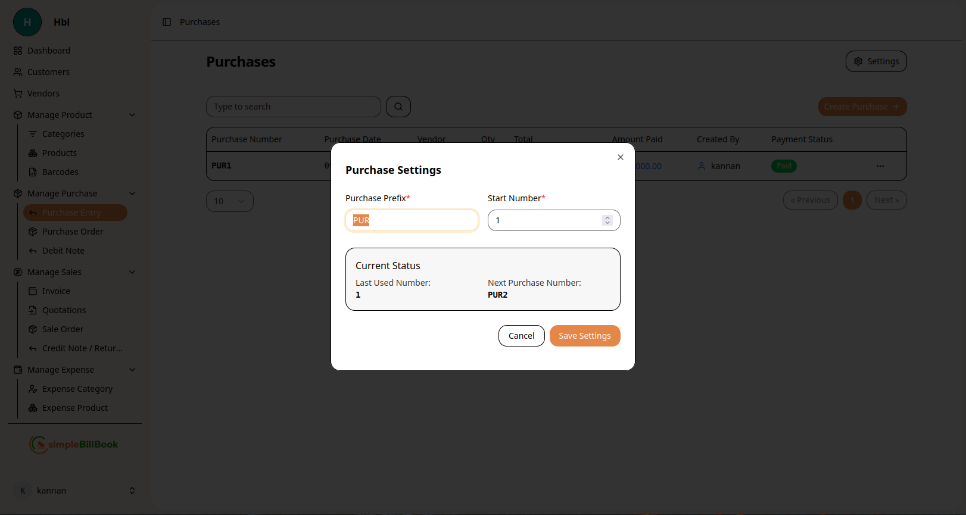Click the gear Settings button

tap(876, 61)
